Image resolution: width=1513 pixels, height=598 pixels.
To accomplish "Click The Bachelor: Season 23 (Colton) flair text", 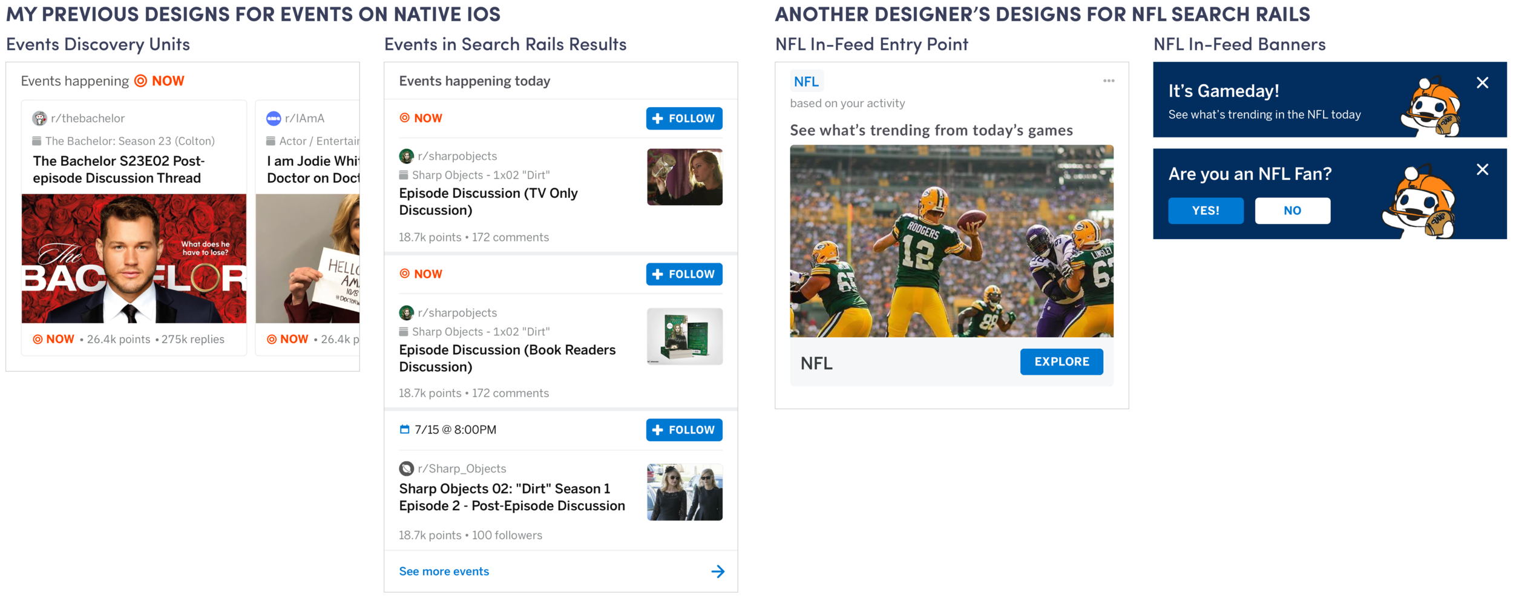I will click(x=130, y=141).
